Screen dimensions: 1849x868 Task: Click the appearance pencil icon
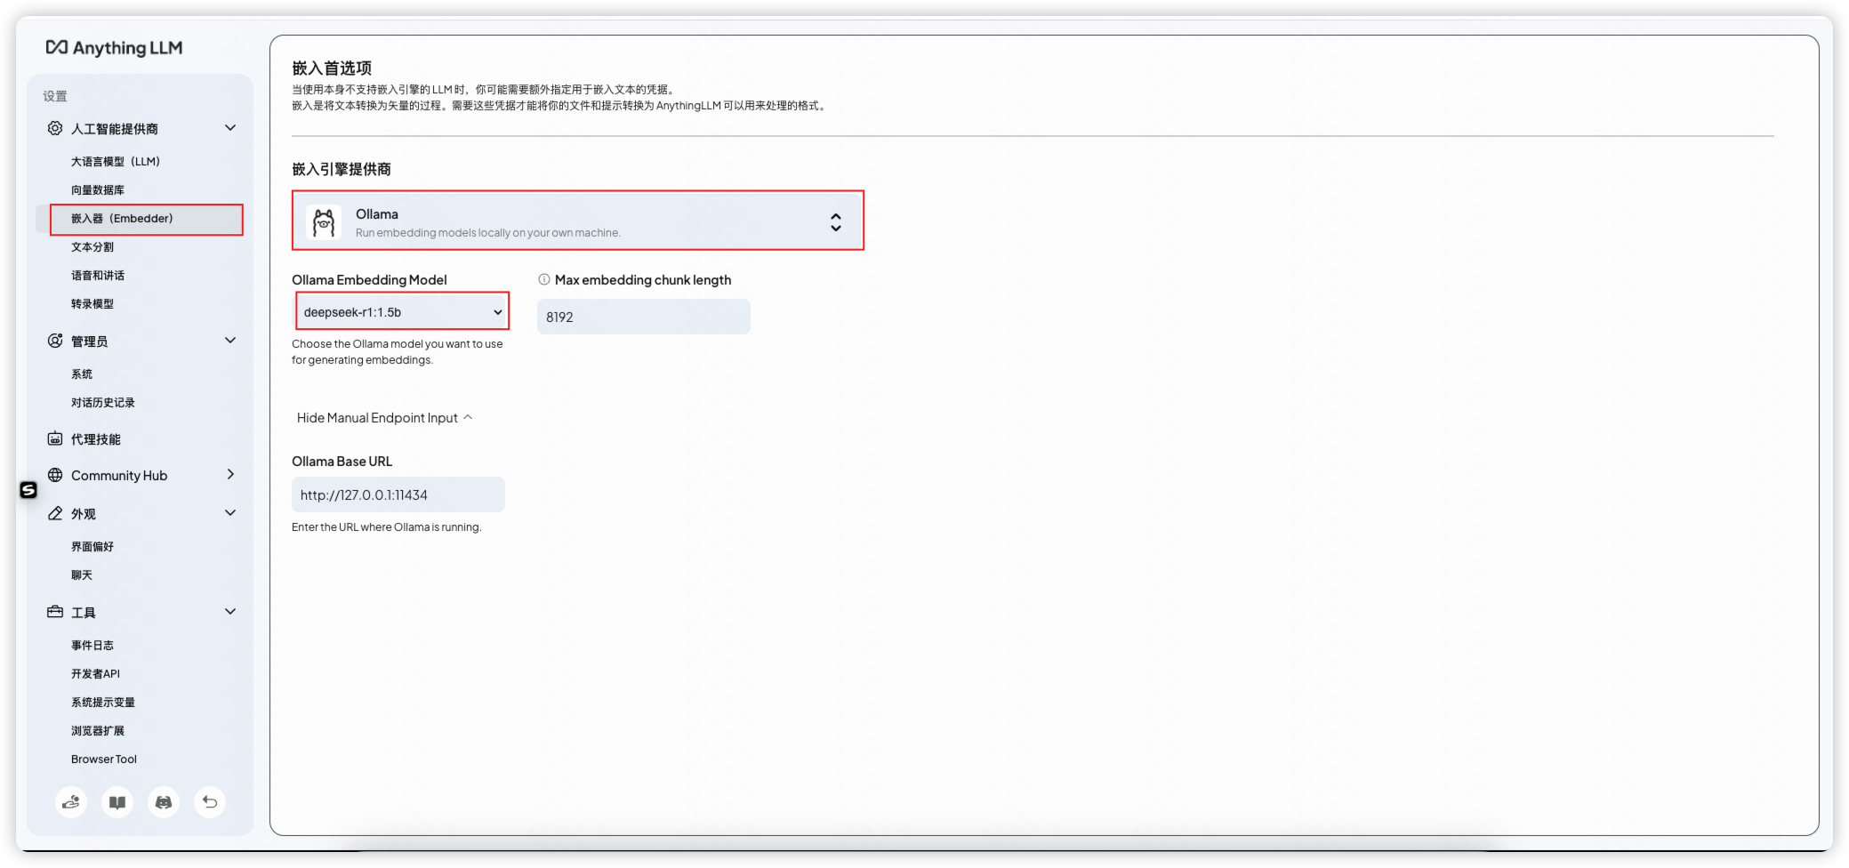(55, 513)
